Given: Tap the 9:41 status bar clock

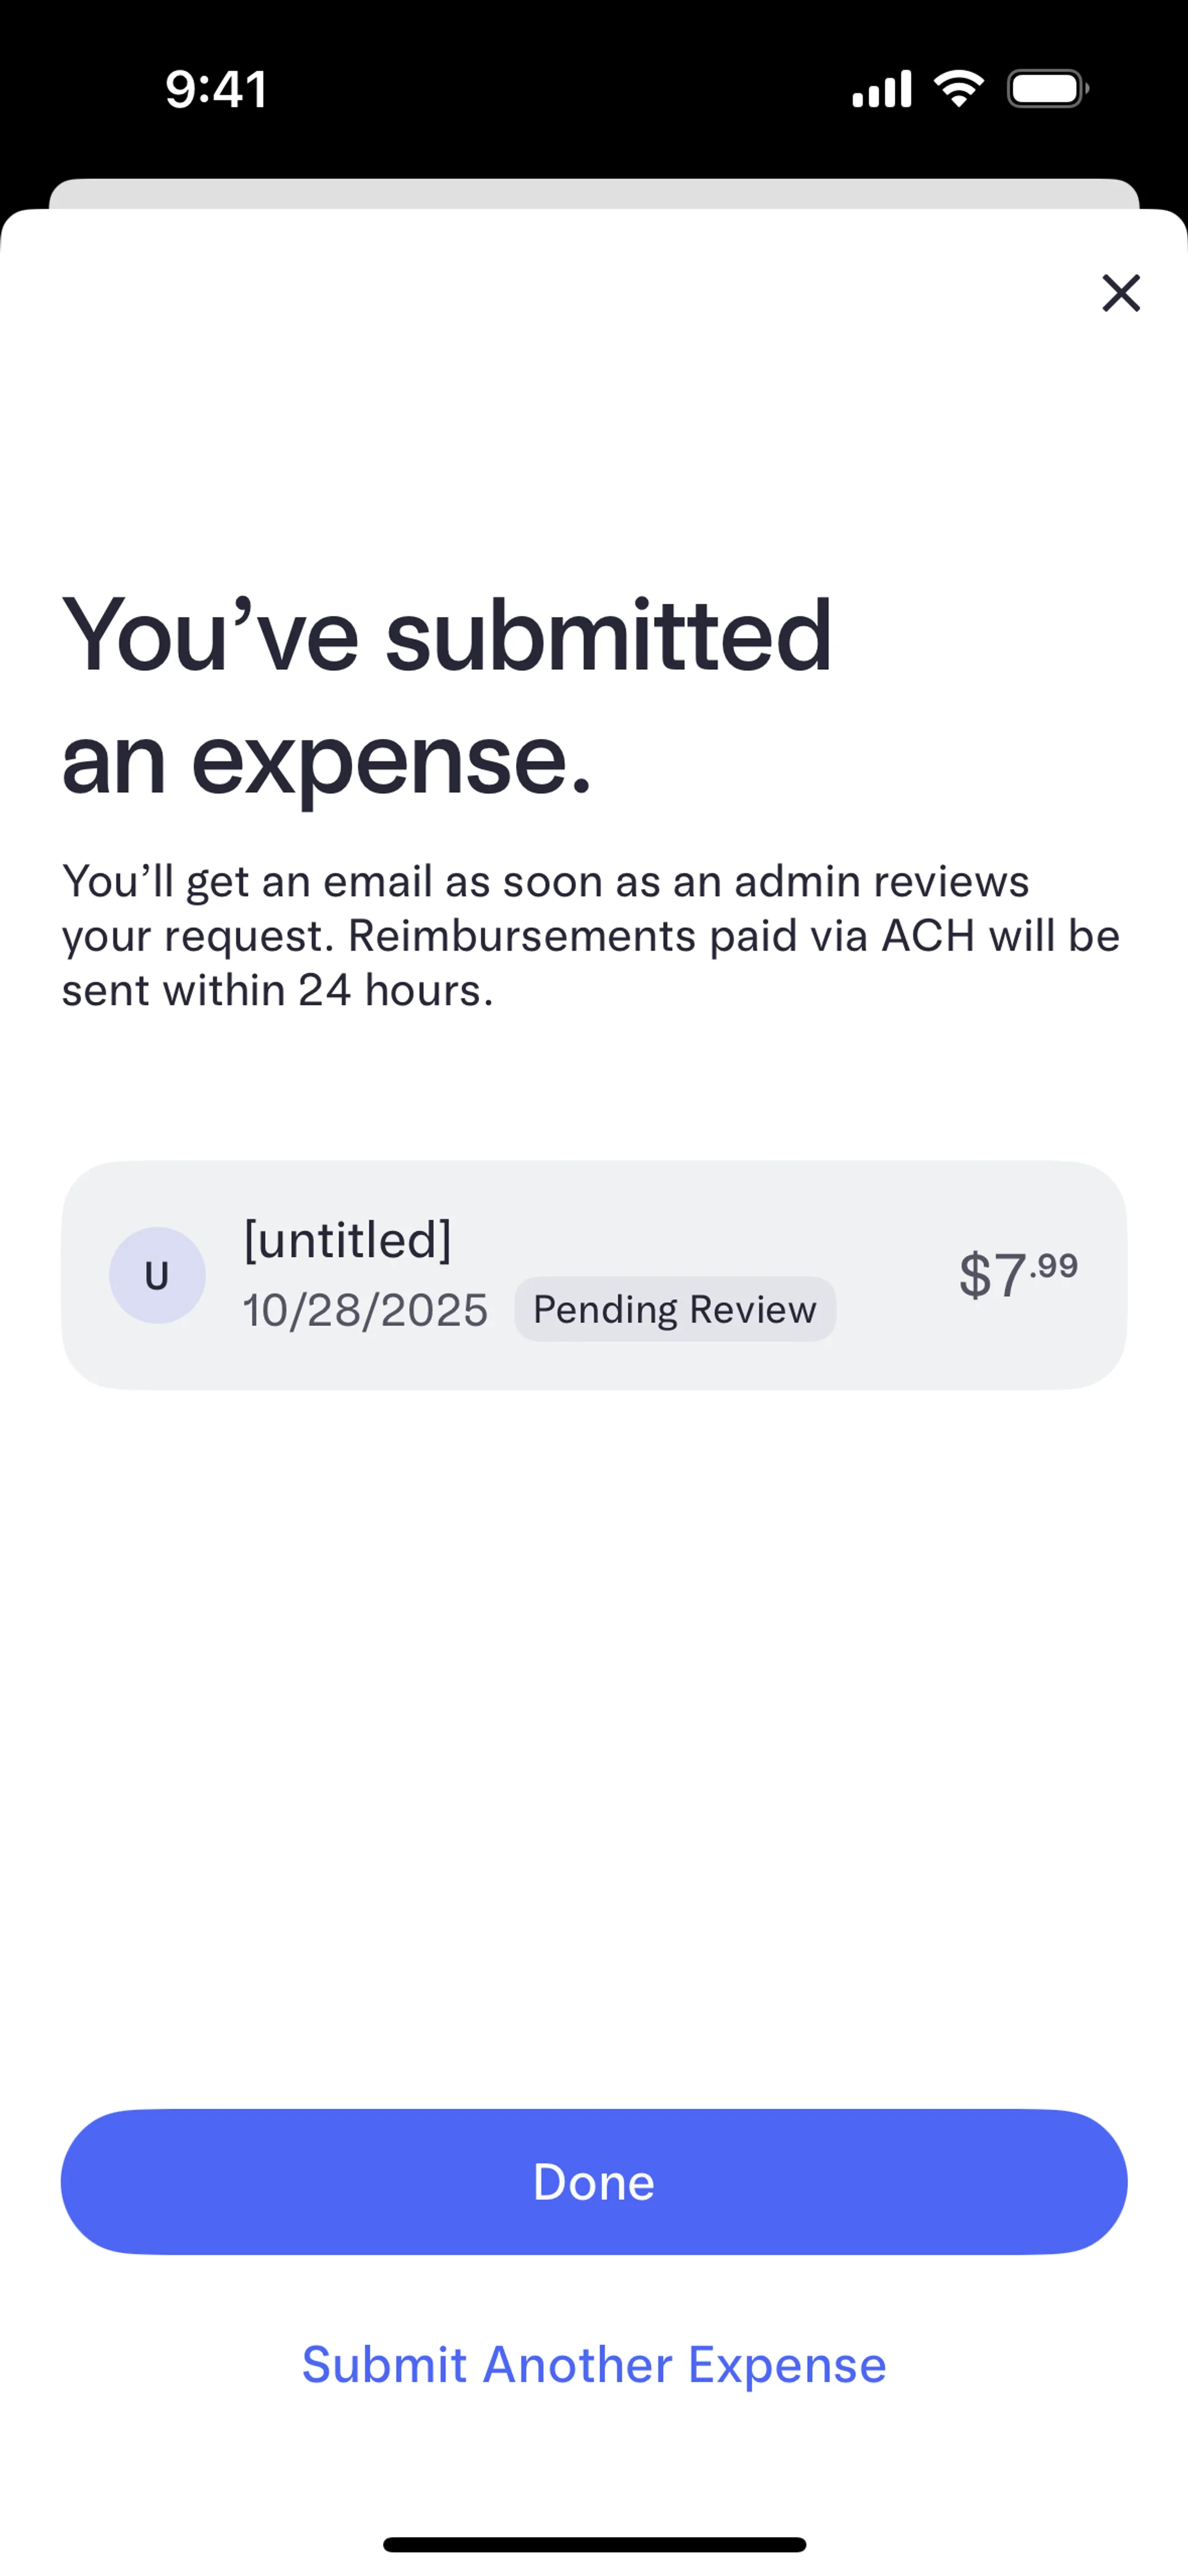Looking at the screenshot, I should tap(216, 89).
